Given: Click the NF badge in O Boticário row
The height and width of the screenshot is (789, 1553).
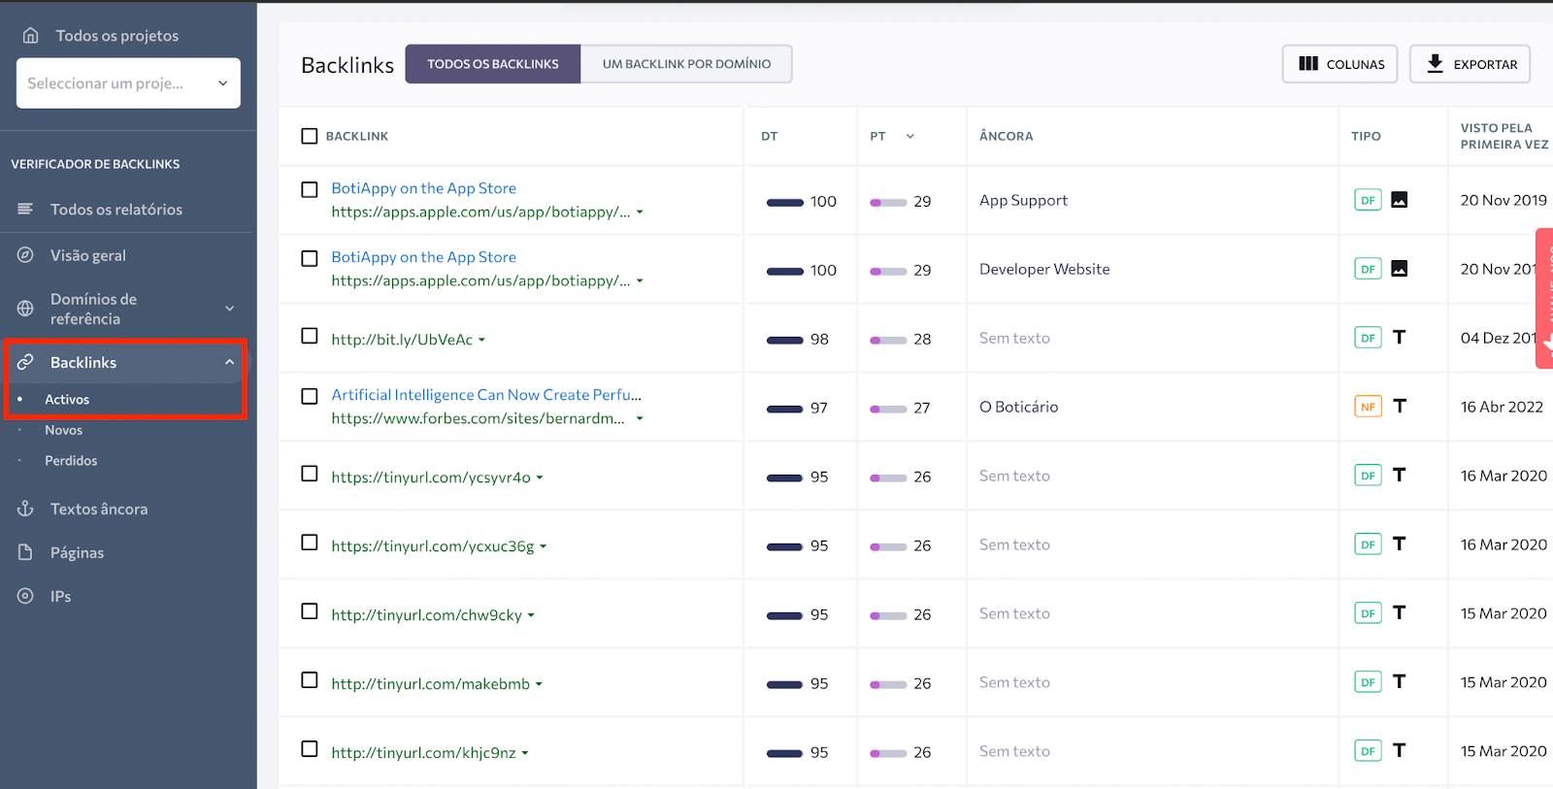Looking at the screenshot, I should pyautogui.click(x=1368, y=407).
